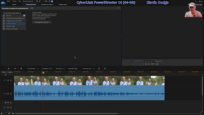Toggle audio track 1 enable checkbox
Screen dimensions: 204x115
(8, 94)
